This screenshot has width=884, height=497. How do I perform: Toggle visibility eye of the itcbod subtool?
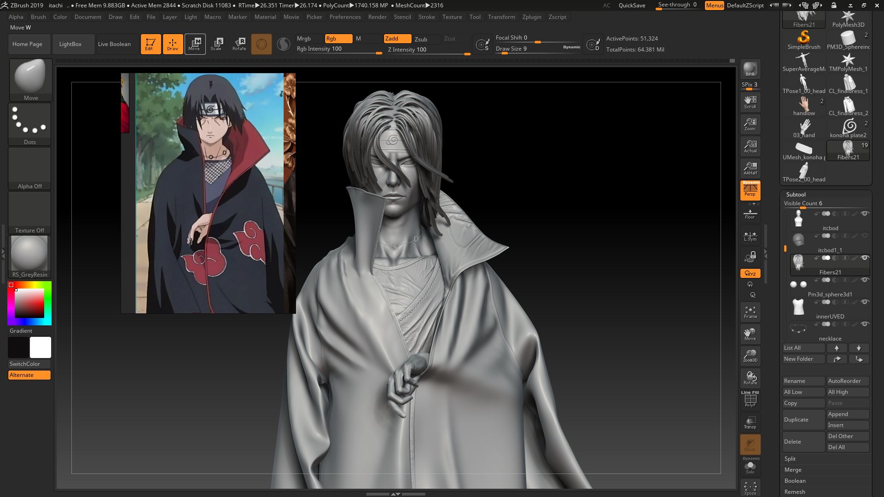[865, 214]
